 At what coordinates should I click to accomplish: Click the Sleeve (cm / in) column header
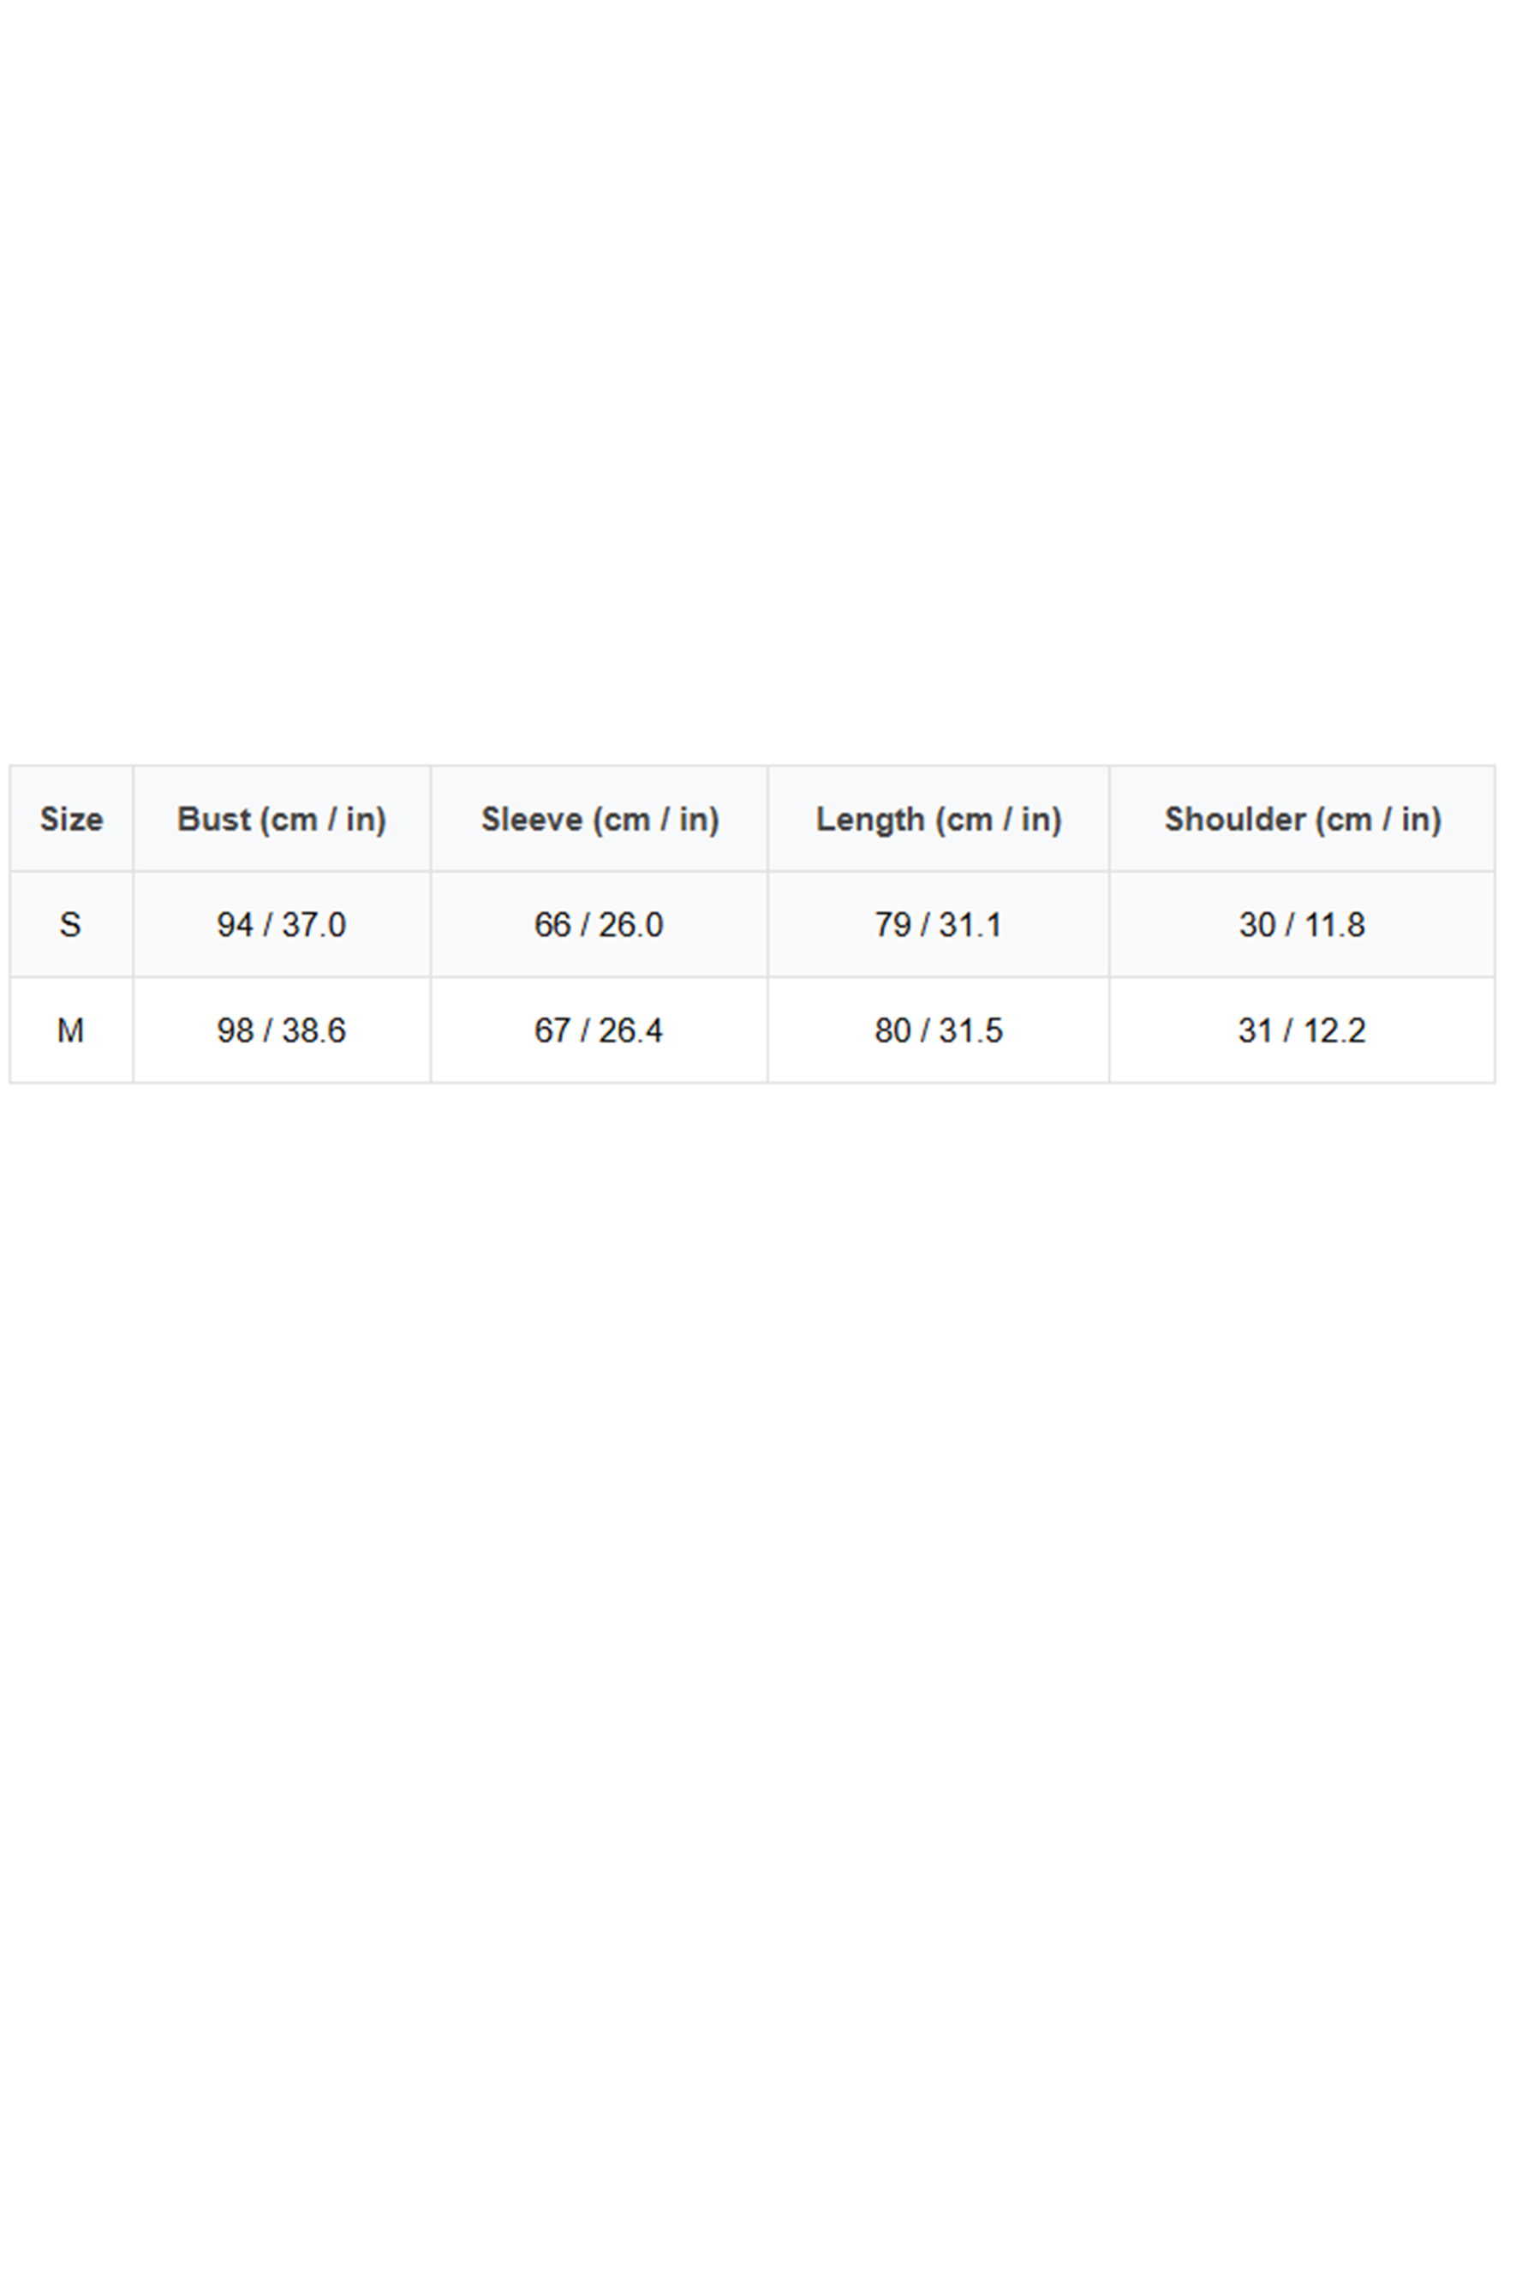coord(600,819)
